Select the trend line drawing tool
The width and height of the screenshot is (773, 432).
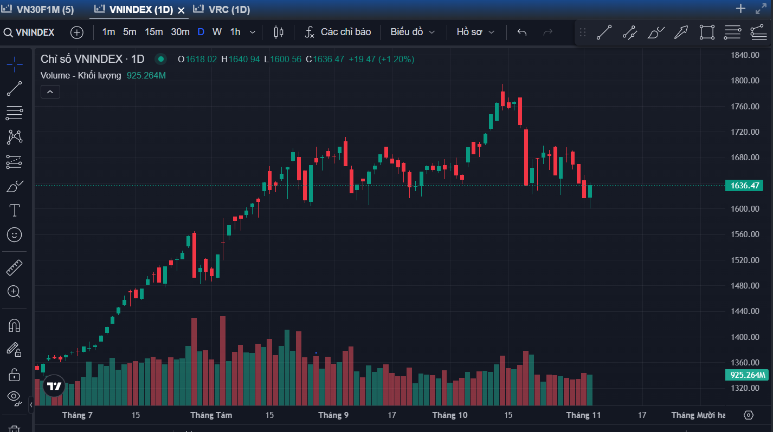(15, 89)
